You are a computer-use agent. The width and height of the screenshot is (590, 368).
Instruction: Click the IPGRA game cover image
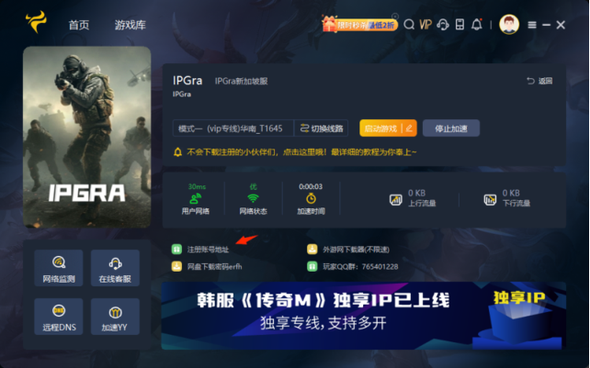click(x=87, y=137)
